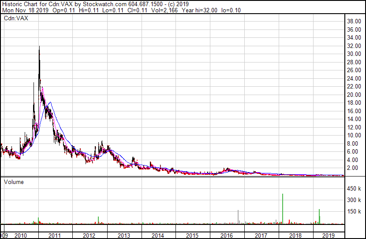Select the 2010 year label on time axis
366x239 pixels.
pyautogui.click(x=21, y=236)
